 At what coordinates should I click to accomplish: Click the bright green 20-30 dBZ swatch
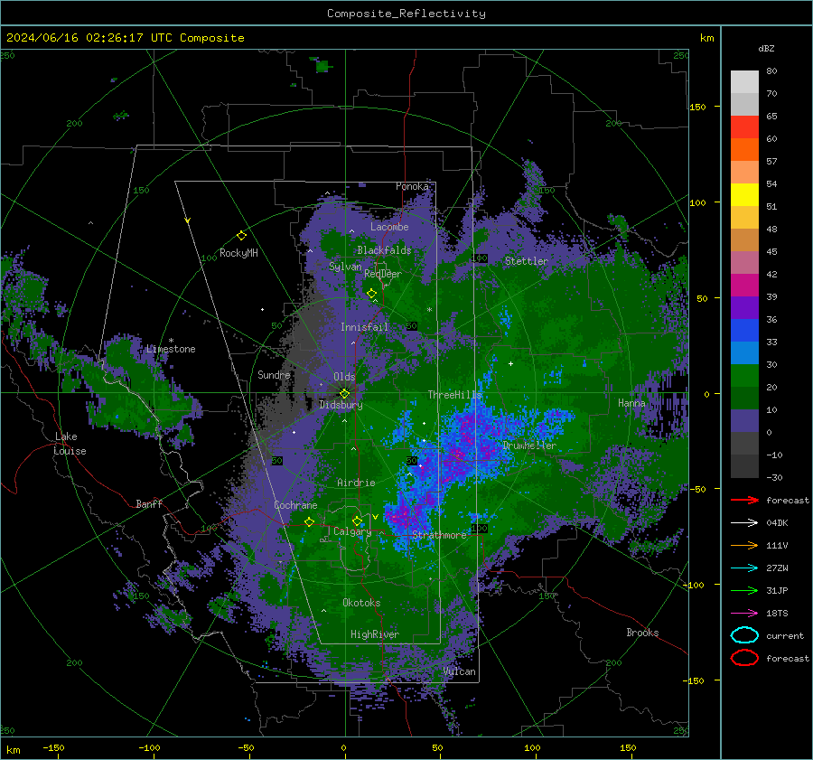point(744,376)
